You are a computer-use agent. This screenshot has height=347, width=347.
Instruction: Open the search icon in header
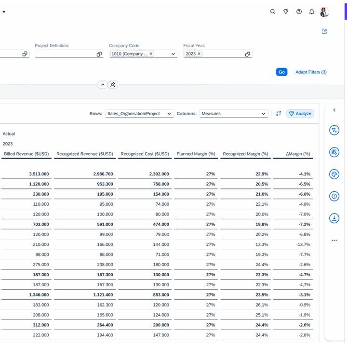coord(273,12)
